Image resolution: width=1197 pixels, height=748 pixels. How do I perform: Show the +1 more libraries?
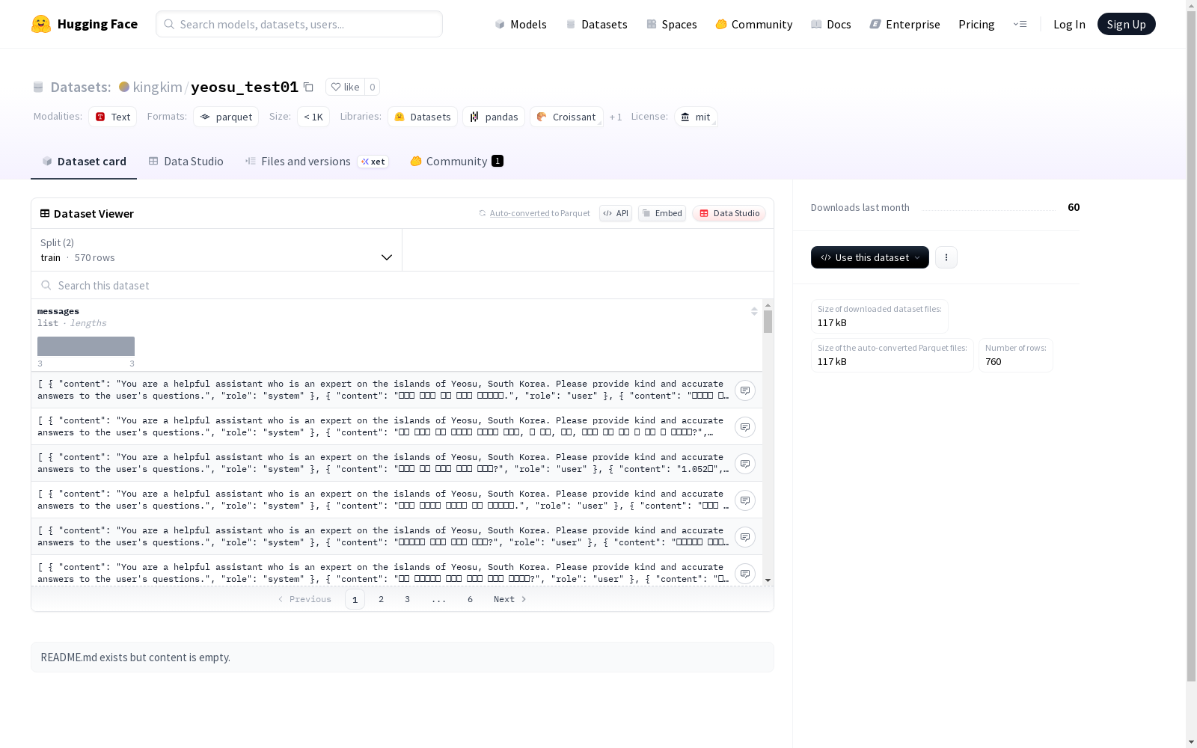coord(616,117)
